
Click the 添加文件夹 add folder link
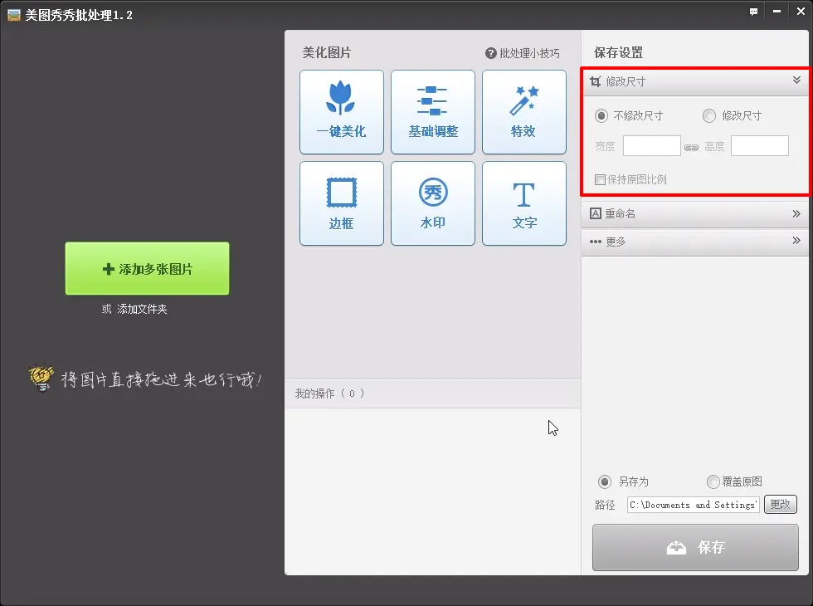coord(142,309)
